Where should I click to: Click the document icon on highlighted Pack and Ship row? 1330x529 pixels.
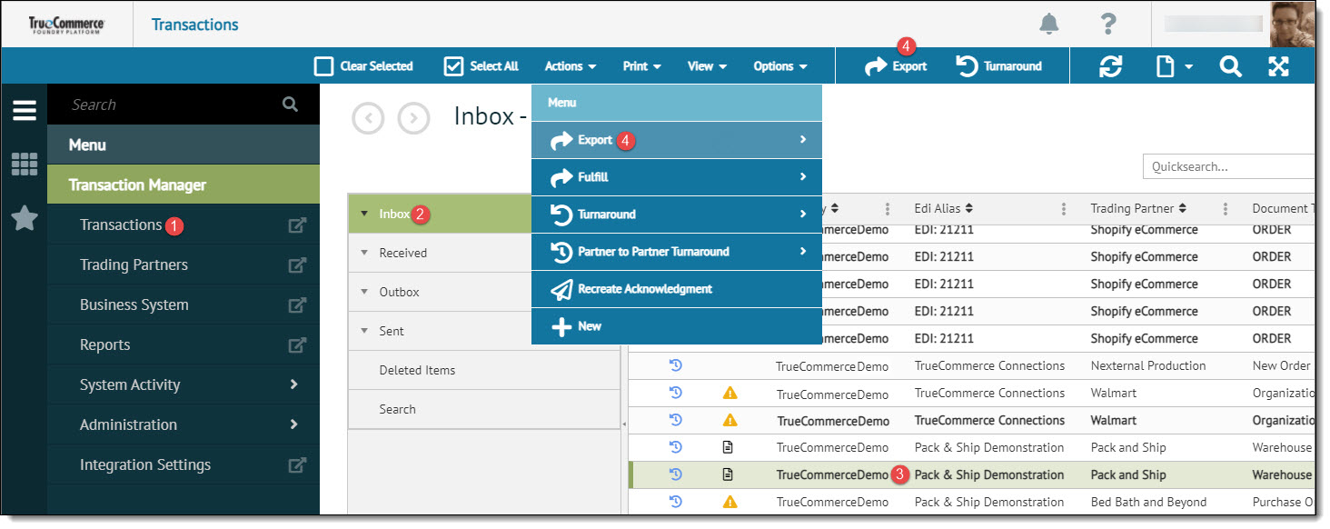click(x=728, y=474)
